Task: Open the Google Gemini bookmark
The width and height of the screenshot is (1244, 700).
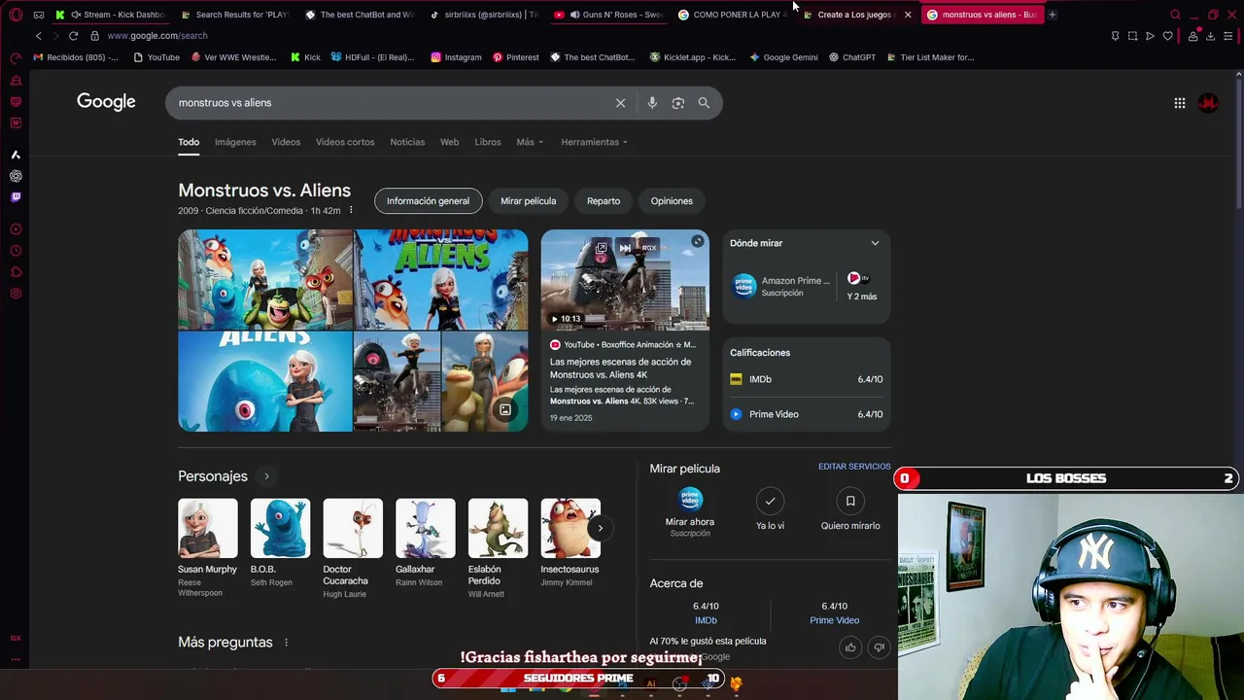Action: (783, 57)
